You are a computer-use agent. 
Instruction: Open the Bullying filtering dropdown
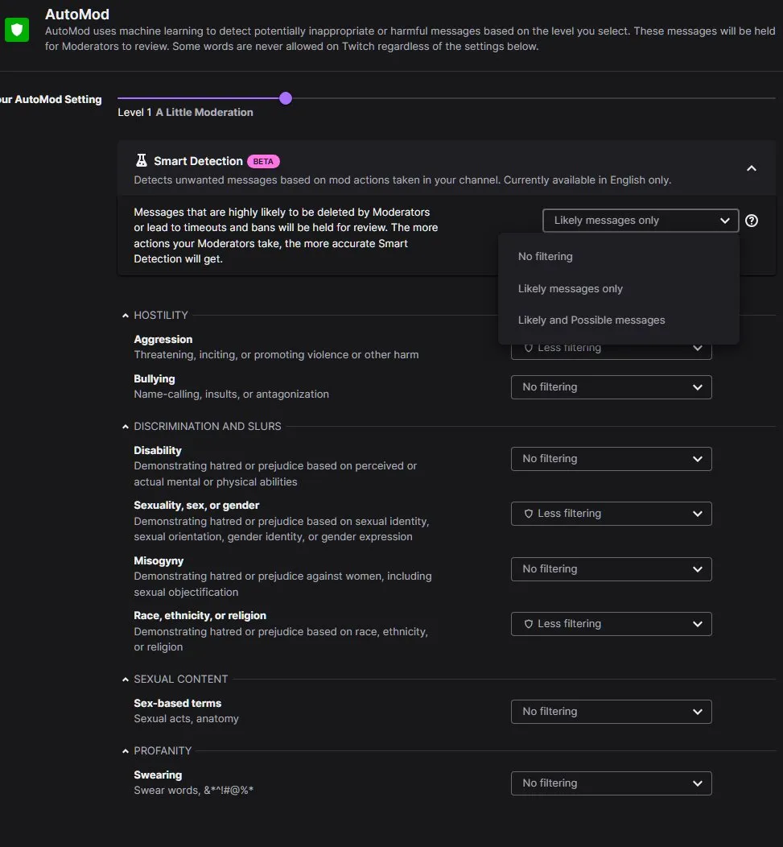pyautogui.click(x=612, y=387)
